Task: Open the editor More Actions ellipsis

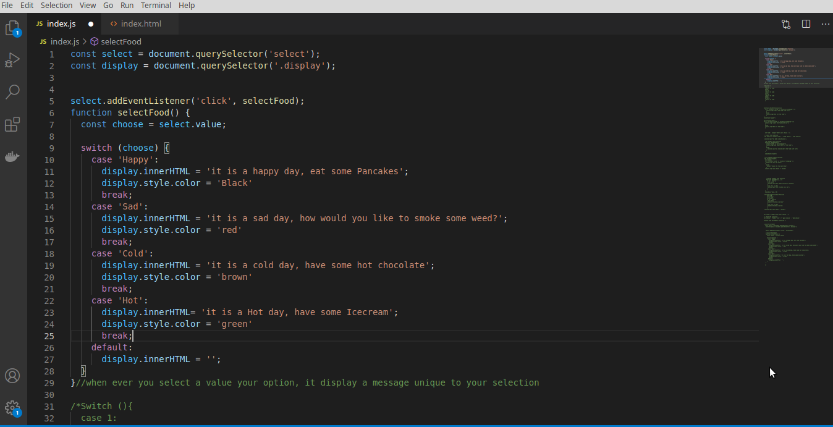Action: click(826, 24)
